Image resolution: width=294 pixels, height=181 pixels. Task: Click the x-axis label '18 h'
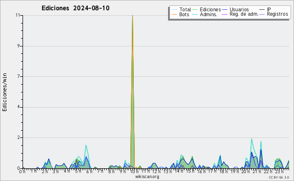[x=223, y=171]
